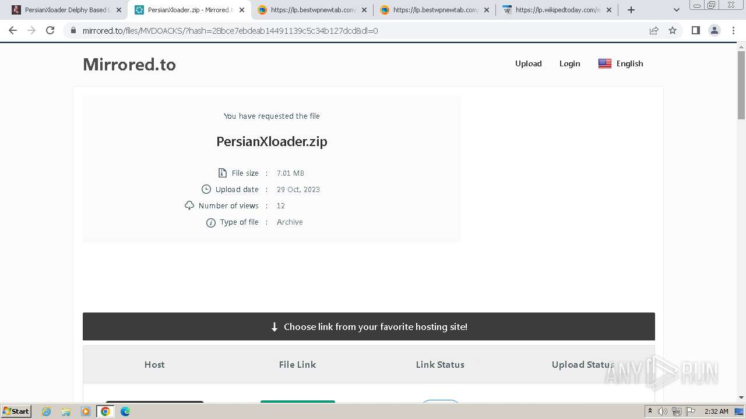
Task: Open the media player taskbar icon
Action: click(x=86, y=411)
